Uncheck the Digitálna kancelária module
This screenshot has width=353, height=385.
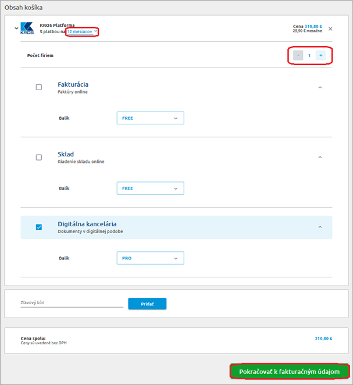click(x=39, y=227)
